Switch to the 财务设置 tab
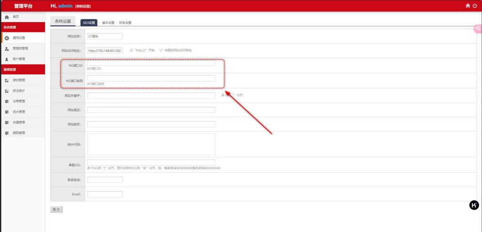The width and height of the screenshot is (482, 232). 125,23
